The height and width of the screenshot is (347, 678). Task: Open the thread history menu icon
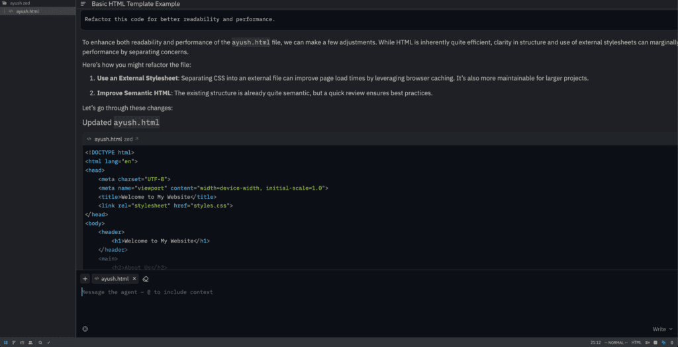coord(83,4)
